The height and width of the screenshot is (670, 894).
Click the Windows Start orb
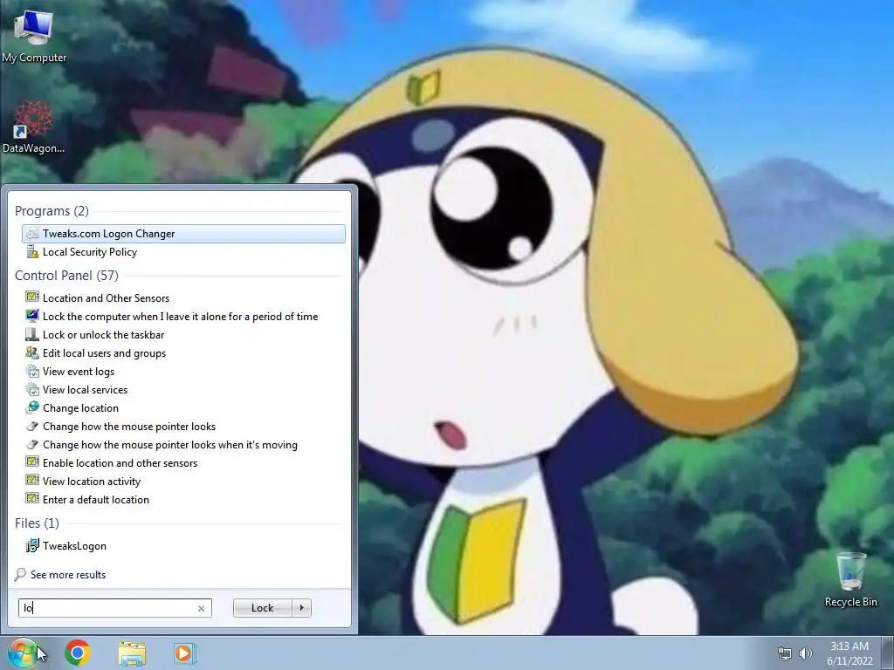(23, 653)
